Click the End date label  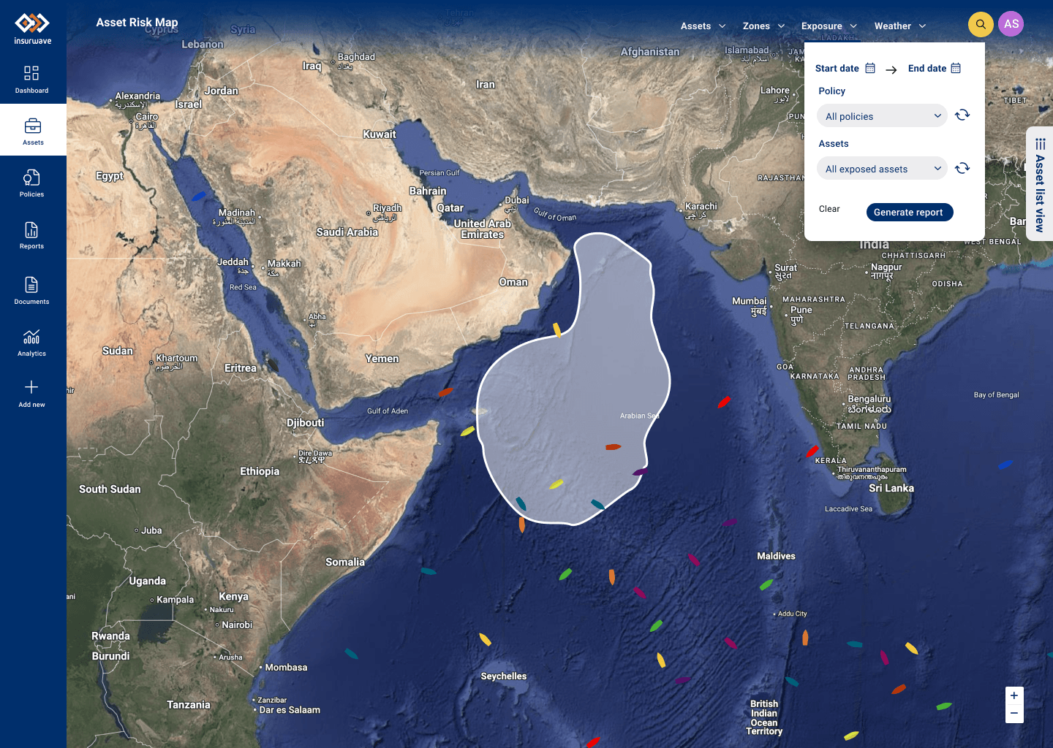tap(927, 68)
